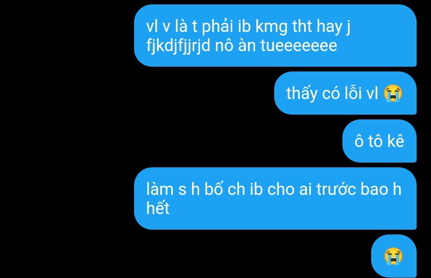Click the word 'thấy' in the second message
Screen dimensions: 431x278
pos(302,93)
